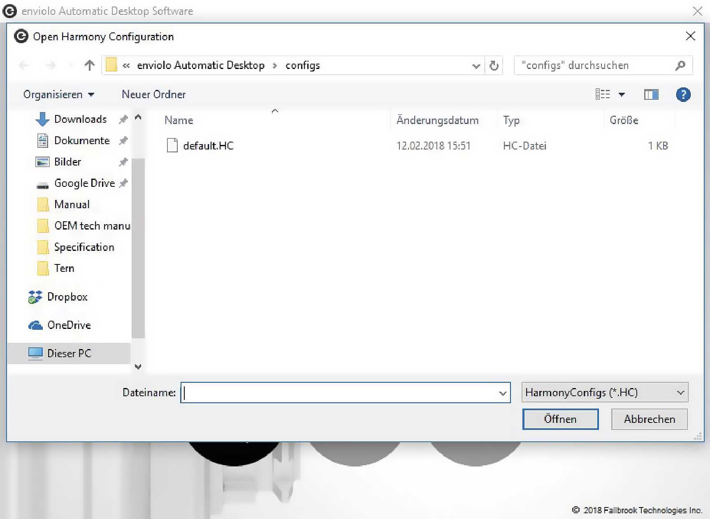Click the sidebar scroll up arrow
The width and height of the screenshot is (710, 519).
tap(138, 118)
